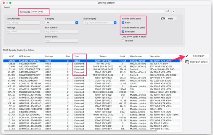Uncheck the Extended parts checkbox
Screen dimensions: 213x135
[123, 31]
